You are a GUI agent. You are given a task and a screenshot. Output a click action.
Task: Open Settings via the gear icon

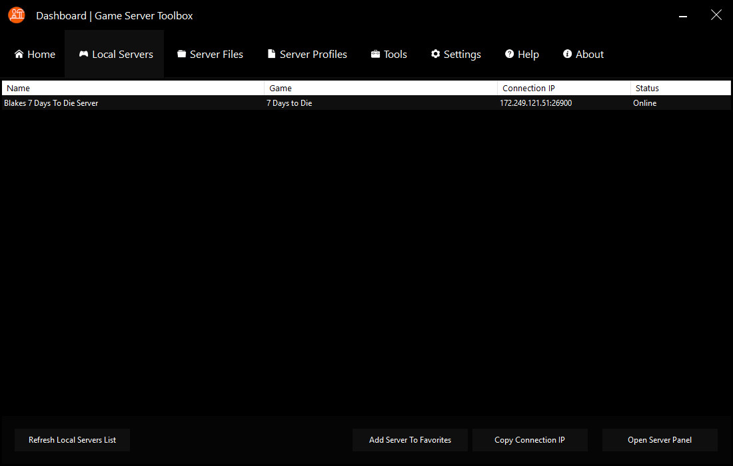point(435,54)
